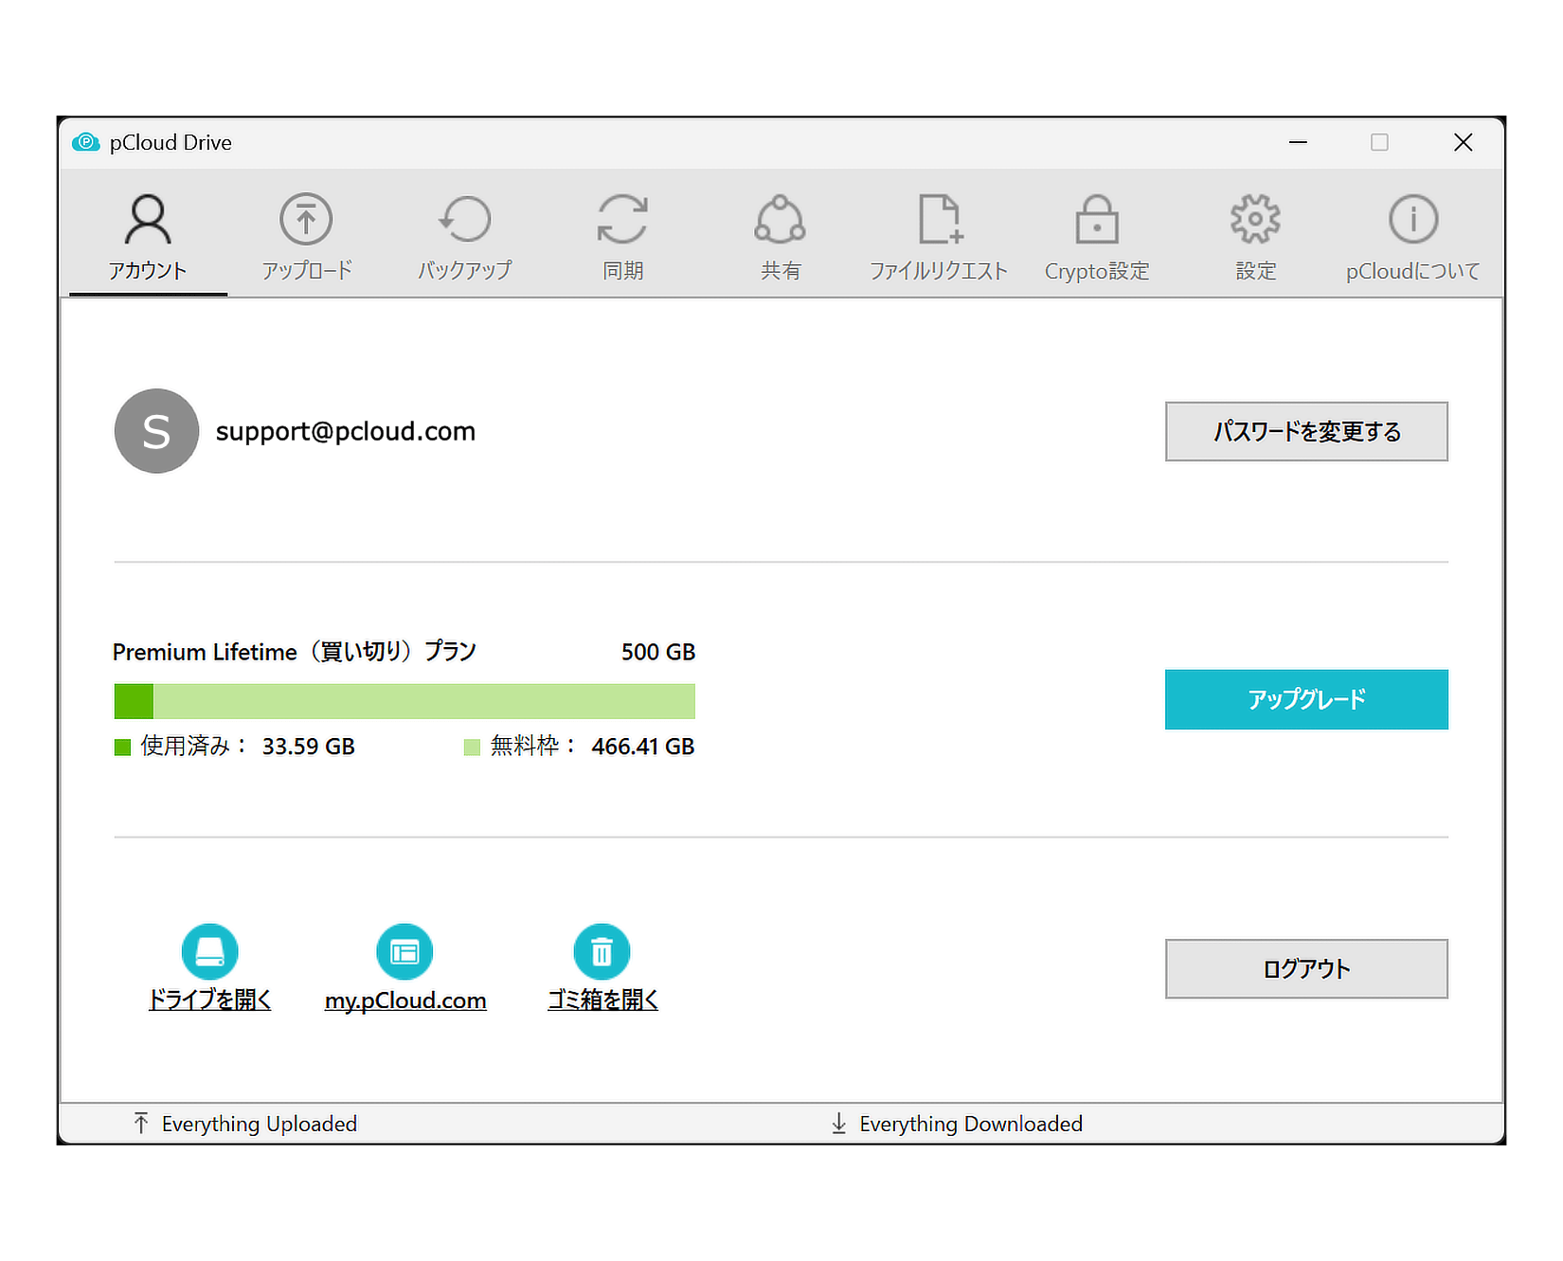Click the teal アップグレード upgrade button

click(1306, 699)
